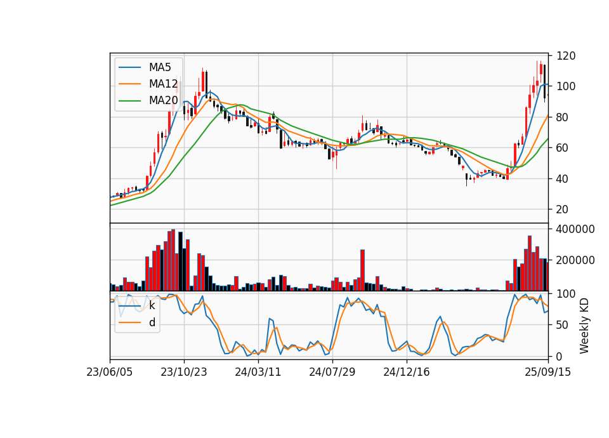Click the MA5 legend label
This screenshot has width=609, height=438.
point(160,67)
